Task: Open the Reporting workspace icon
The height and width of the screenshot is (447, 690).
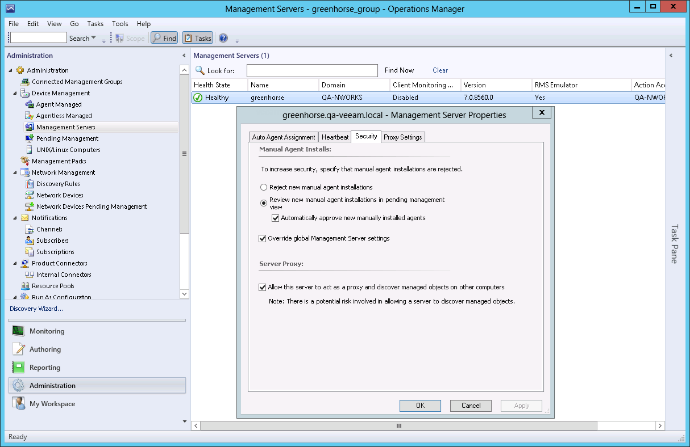Action: coord(19,367)
